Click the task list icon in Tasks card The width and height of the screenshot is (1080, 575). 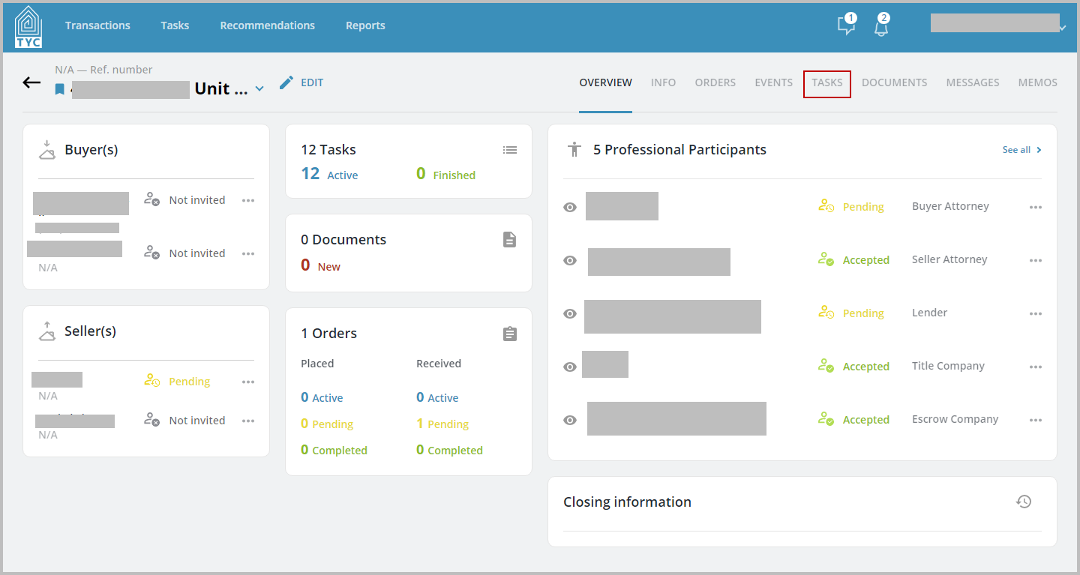coord(510,150)
